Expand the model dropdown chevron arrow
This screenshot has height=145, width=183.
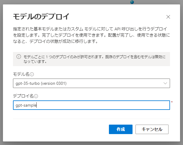[165, 83]
